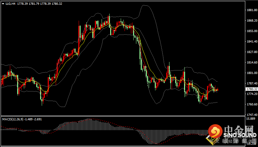Click the OHLC values 1778.39 1781.79
Viewport: 258px width, 147px height.
click(28, 4)
